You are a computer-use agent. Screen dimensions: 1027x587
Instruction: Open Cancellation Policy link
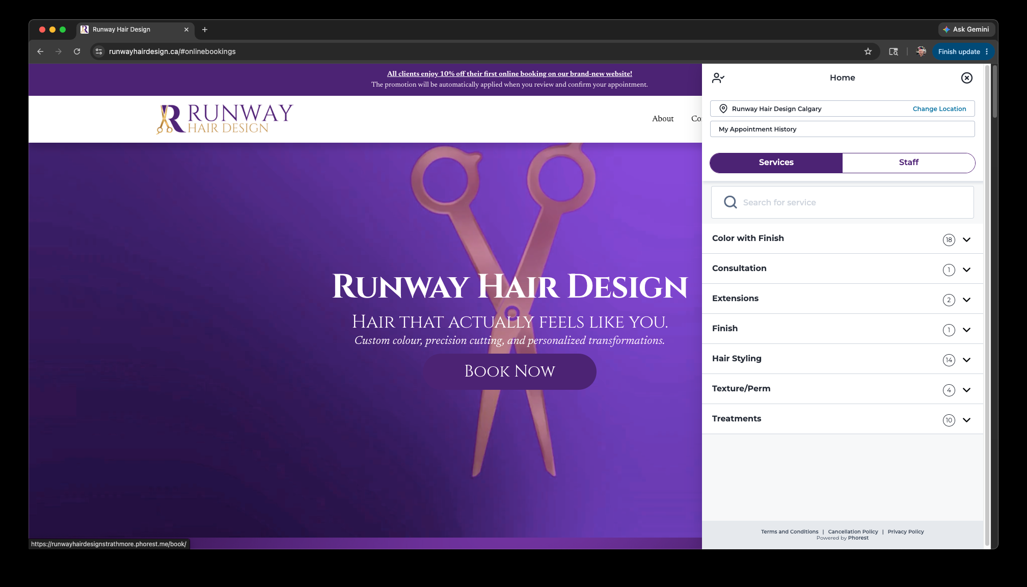click(x=853, y=531)
